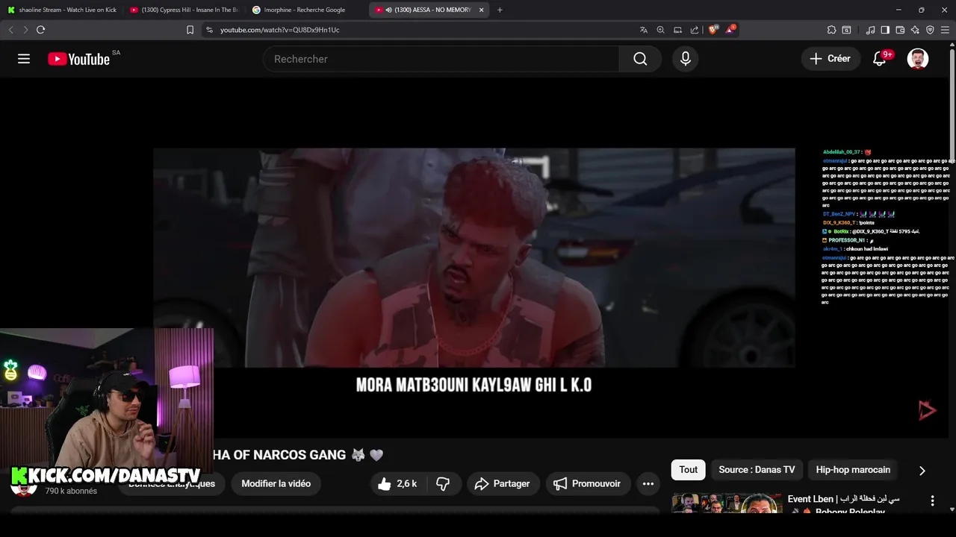The image size is (956, 537).
Task: Click the Partager button
Action: tap(502, 483)
